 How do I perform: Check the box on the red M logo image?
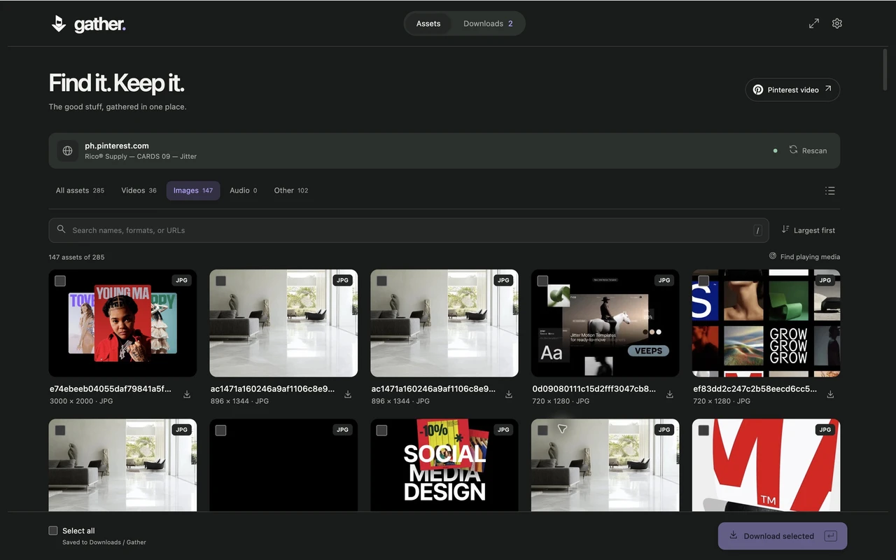pos(703,430)
